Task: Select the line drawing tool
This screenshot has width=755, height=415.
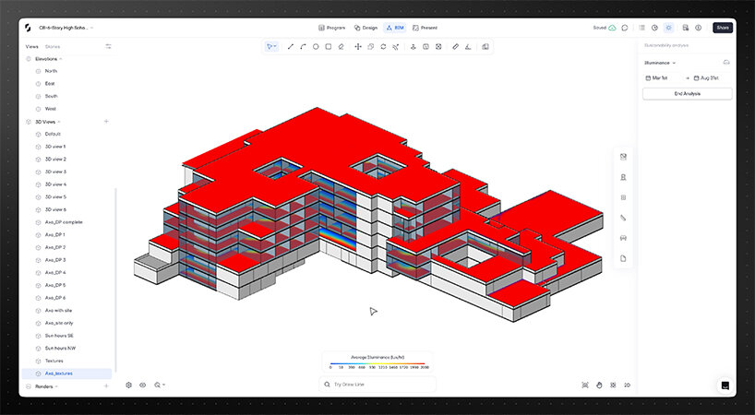Action: [x=291, y=46]
